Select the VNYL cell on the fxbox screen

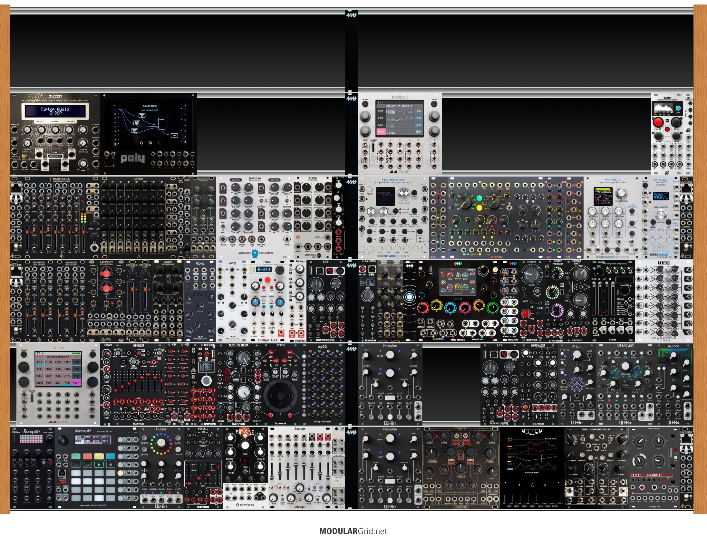67,376
